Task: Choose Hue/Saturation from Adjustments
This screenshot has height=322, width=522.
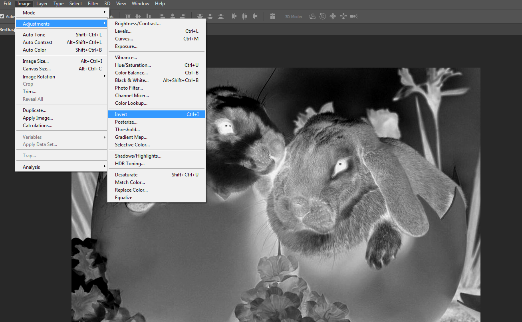Action: tap(156, 65)
